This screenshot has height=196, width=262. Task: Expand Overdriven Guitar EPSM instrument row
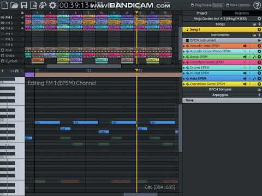184,84
